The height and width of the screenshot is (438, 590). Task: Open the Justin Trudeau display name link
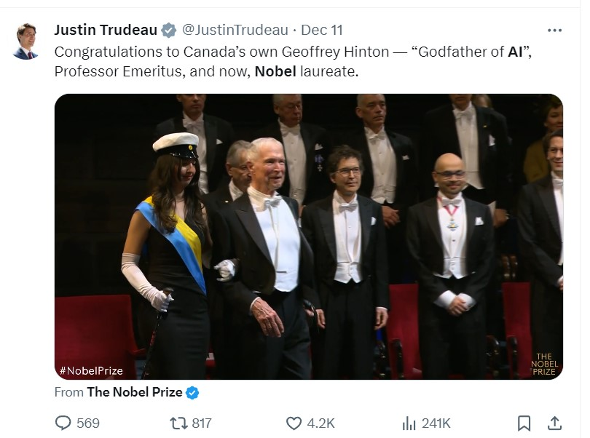point(106,30)
